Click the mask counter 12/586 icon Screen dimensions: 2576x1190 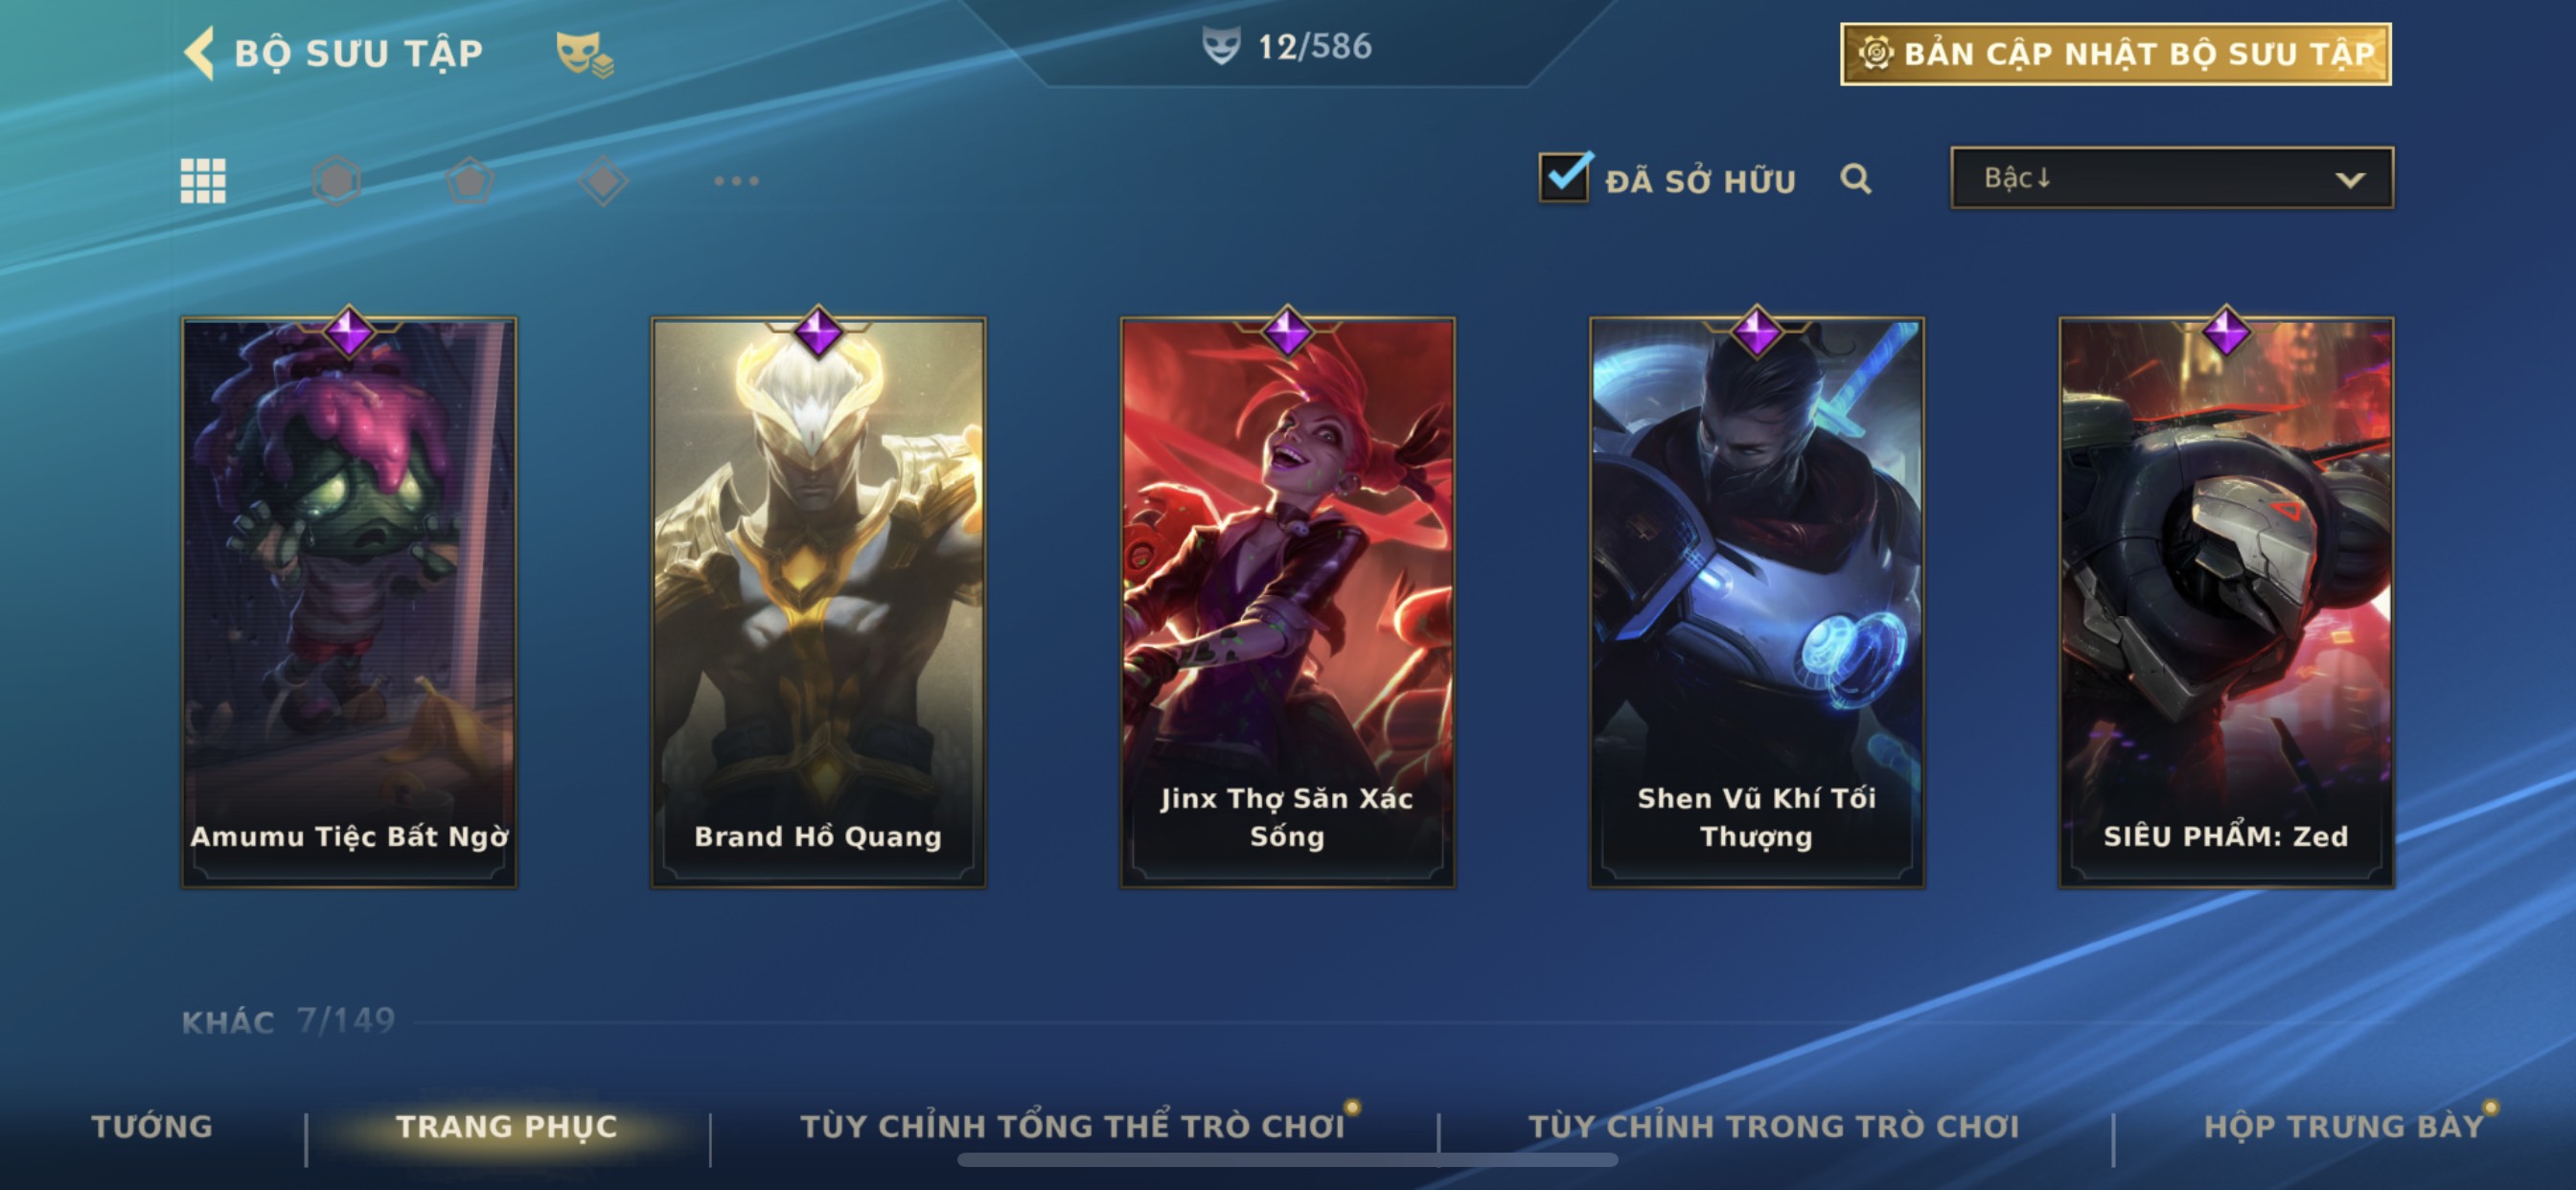pos(1221,46)
